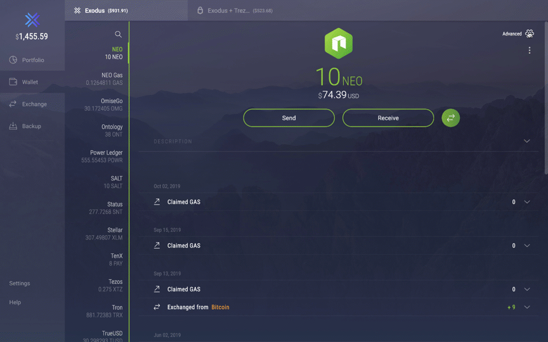Switch to the Exodus + Trezor tab
The height and width of the screenshot is (342, 548).
[240, 11]
